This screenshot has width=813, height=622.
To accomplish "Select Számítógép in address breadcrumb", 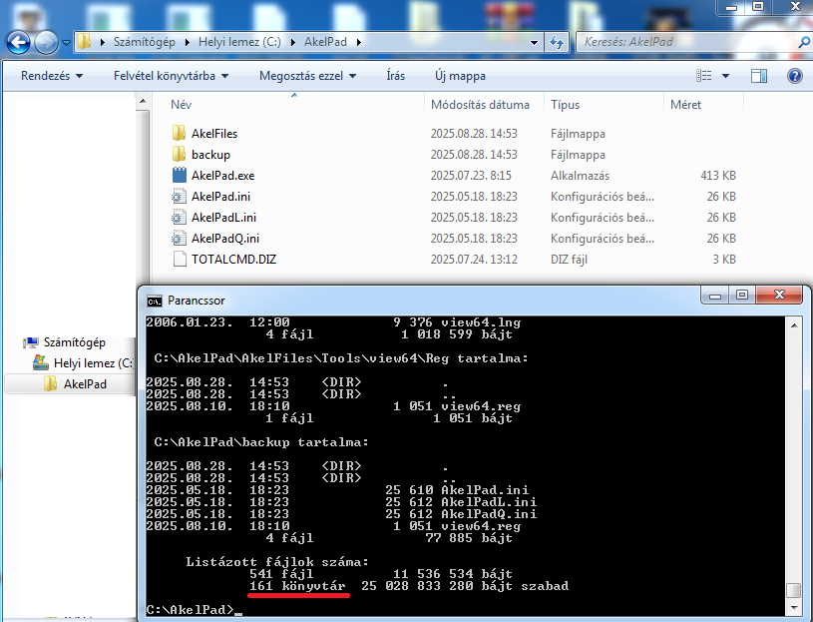I will pyautogui.click(x=144, y=42).
